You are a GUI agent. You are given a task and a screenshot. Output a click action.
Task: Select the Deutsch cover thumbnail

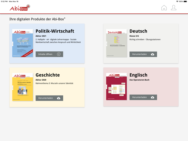[116, 43]
